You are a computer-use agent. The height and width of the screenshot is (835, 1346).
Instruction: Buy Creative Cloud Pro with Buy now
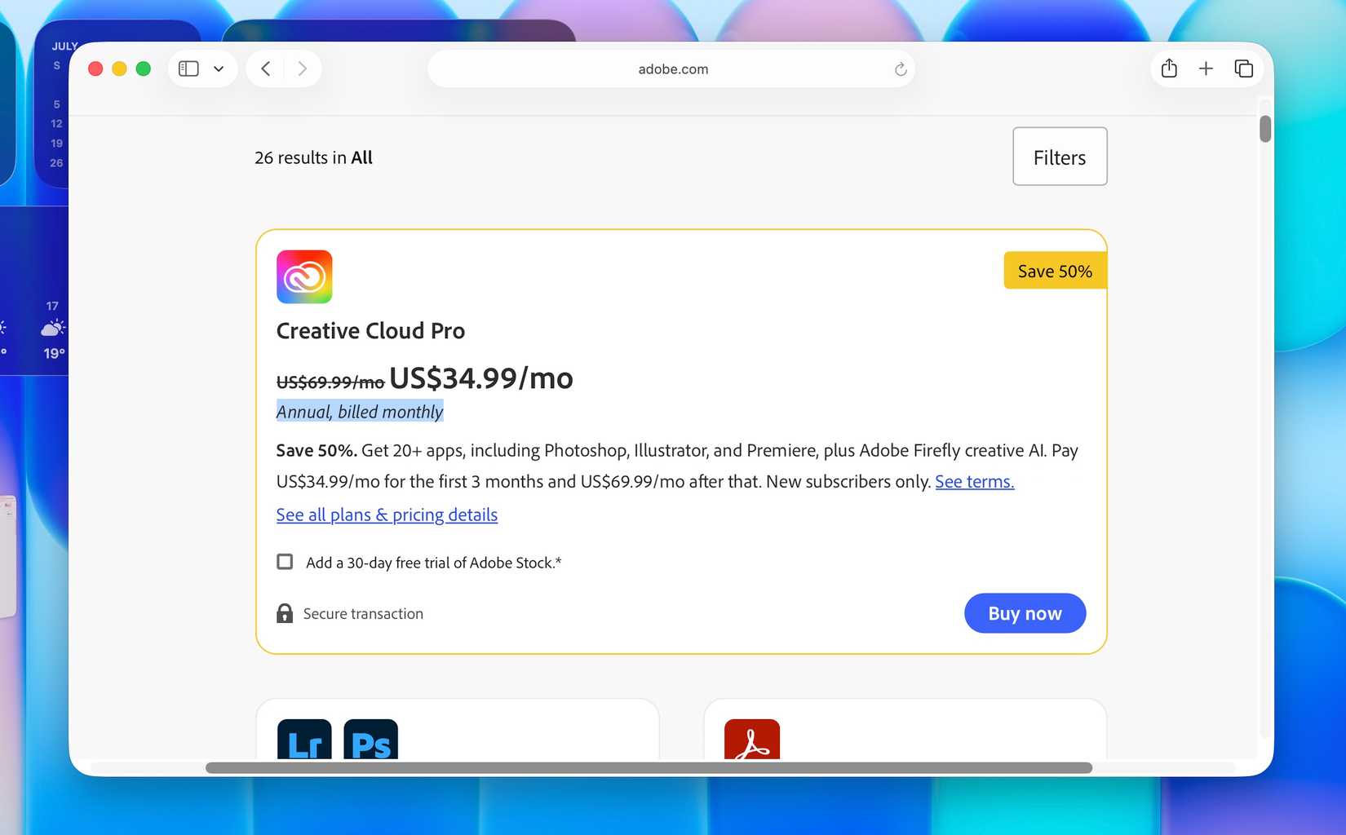(1025, 613)
